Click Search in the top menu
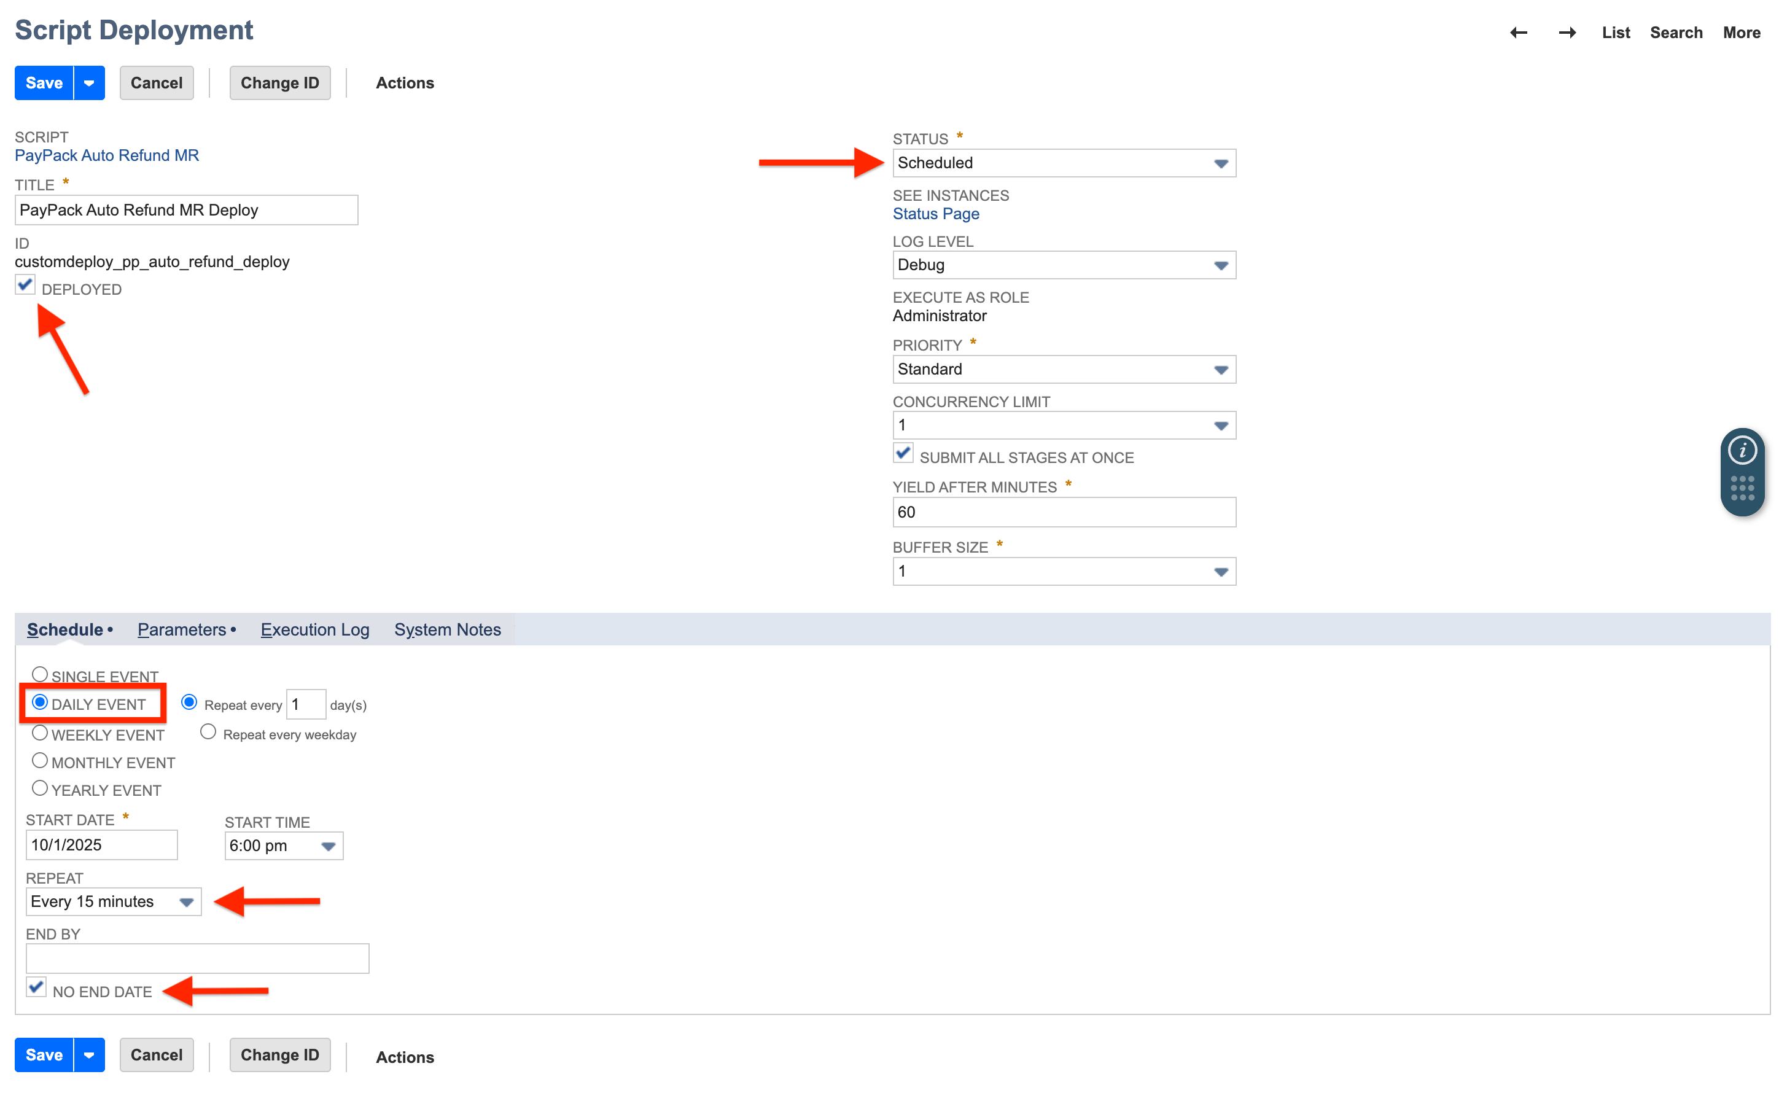 (1676, 32)
